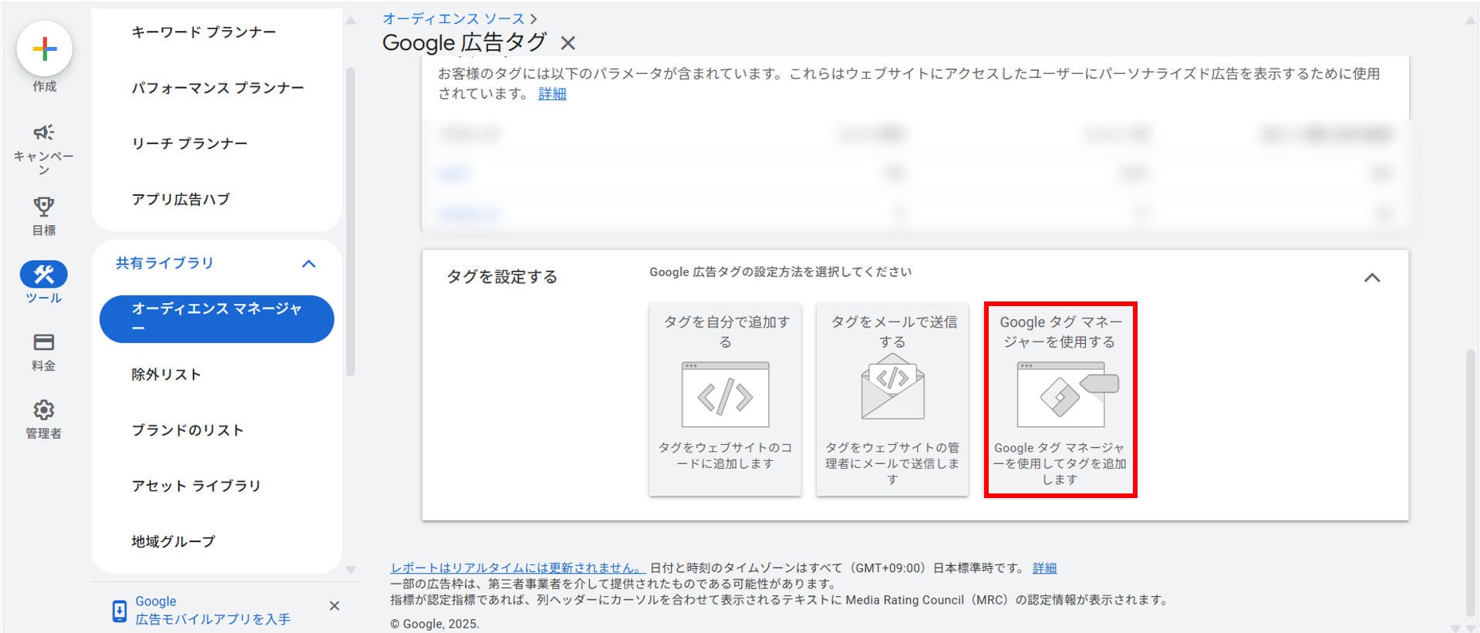This screenshot has width=1480, height=633.
Task: Click sidebar scroll up arrow
Action: (351, 21)
